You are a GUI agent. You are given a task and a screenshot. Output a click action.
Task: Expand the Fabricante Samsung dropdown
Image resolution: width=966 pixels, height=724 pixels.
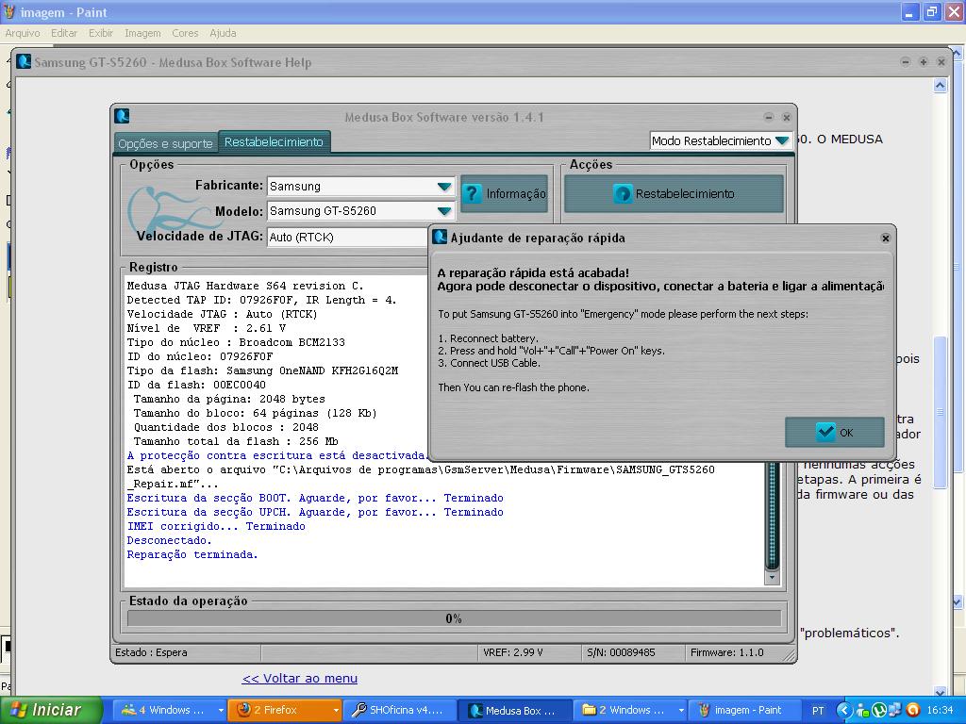pos(361,186)
